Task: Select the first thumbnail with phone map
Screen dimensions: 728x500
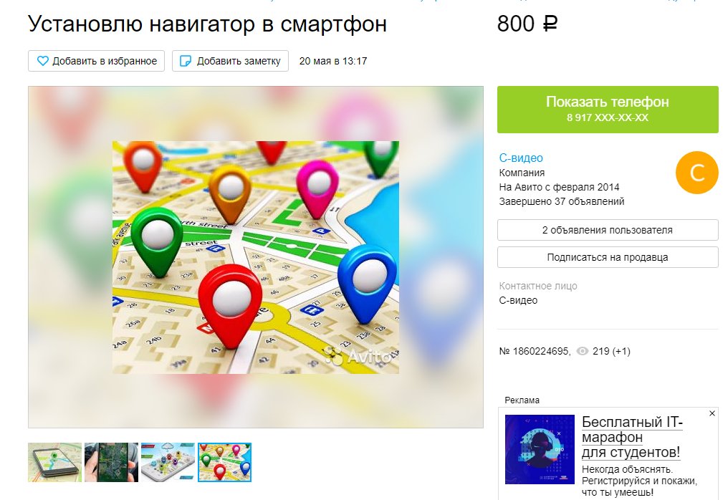Action: click(54, 463)
